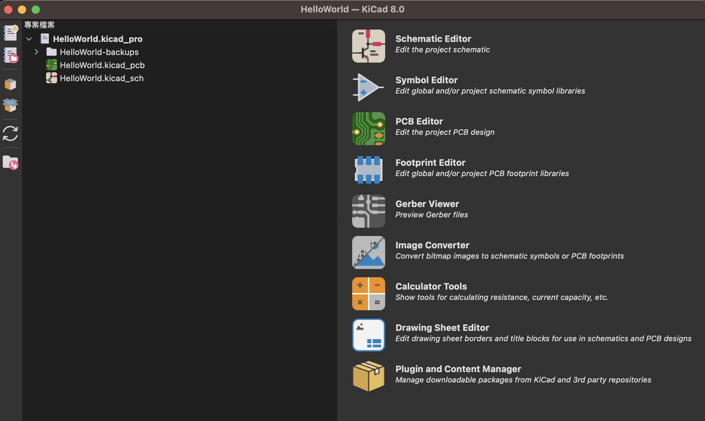Click 'Edit the project PCB design' description
This screenshot has height=421, width=705.
tap(445, 132)
